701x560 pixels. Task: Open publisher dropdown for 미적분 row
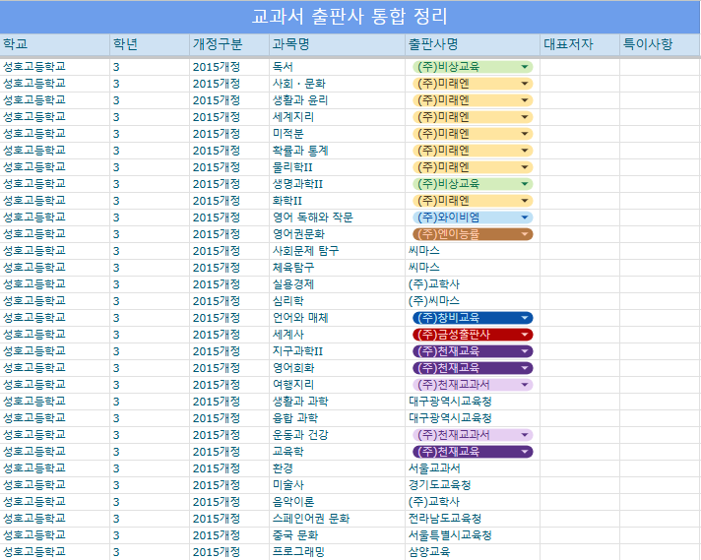click(x=525, y=134)
